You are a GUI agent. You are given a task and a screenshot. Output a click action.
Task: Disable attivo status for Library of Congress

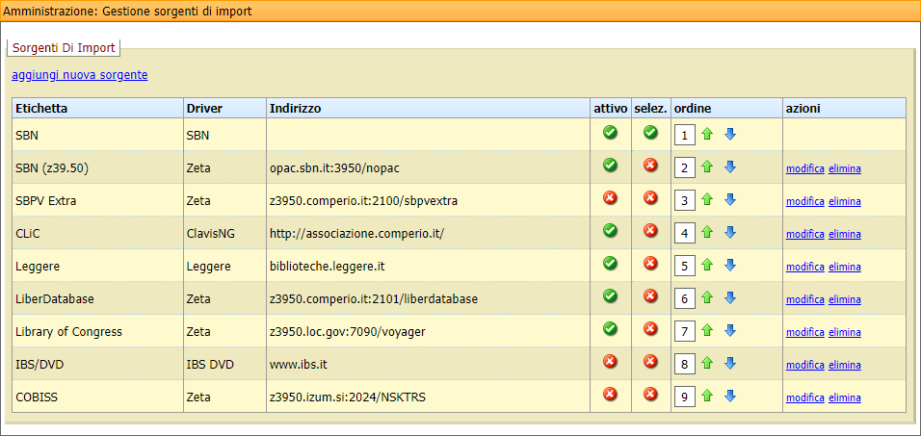click(610, 329)
